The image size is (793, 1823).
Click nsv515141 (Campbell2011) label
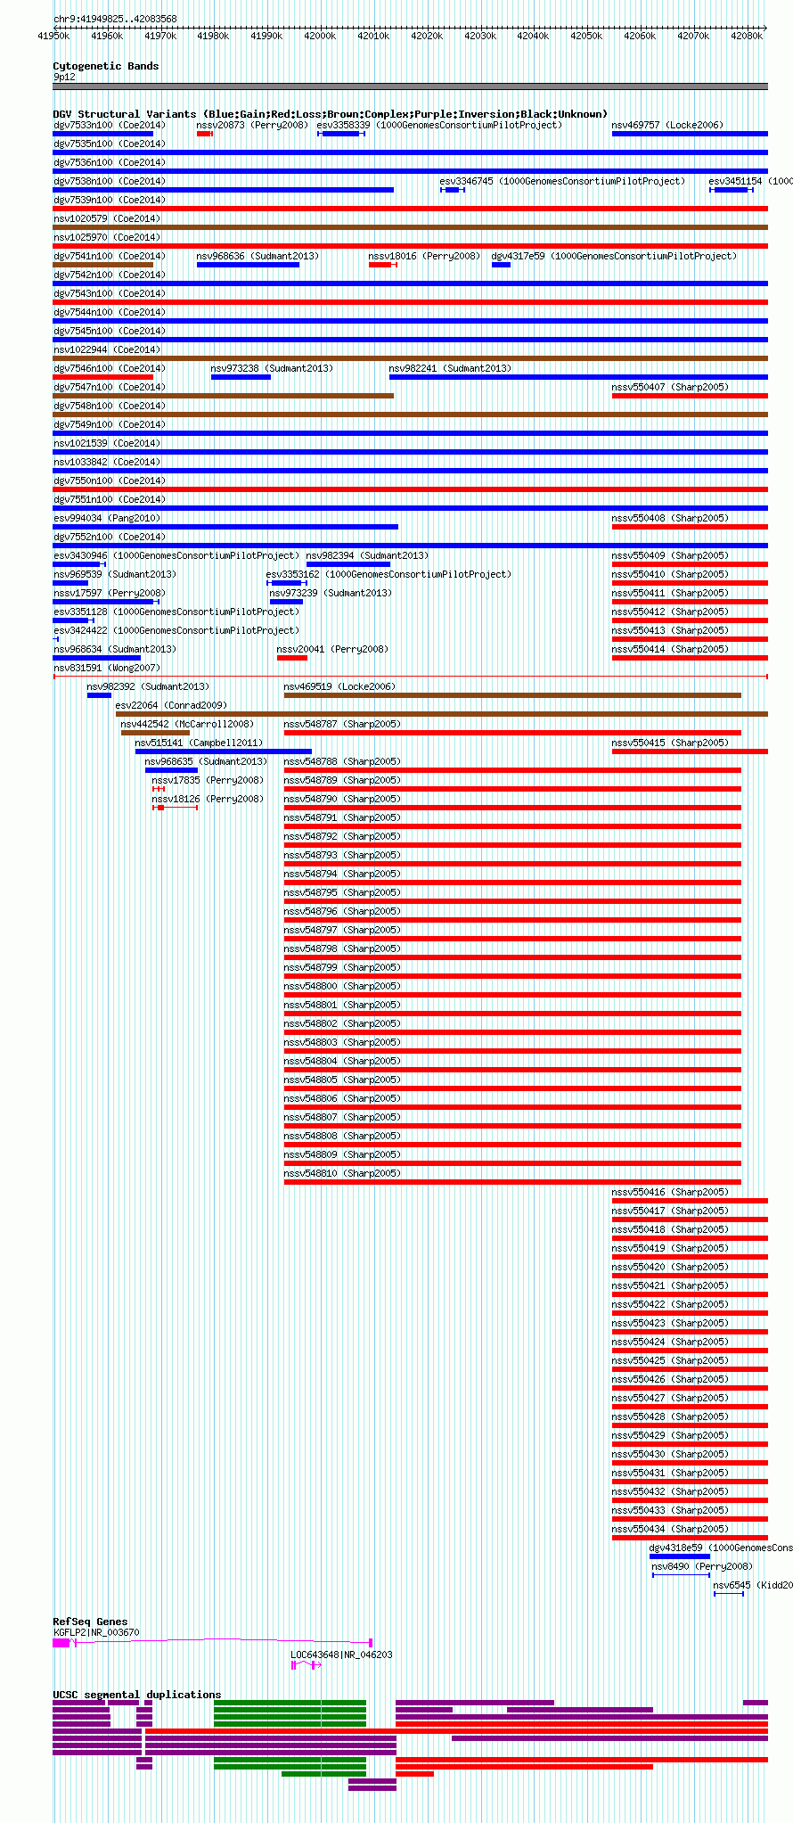tap(199, 743)
